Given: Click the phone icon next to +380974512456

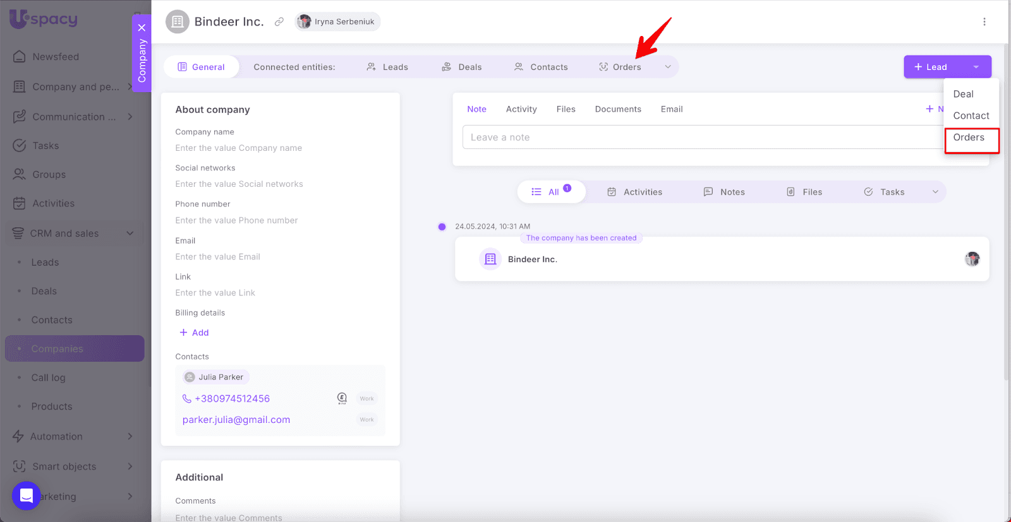Looking at the screenshot, I should click(x=186, y=399).
